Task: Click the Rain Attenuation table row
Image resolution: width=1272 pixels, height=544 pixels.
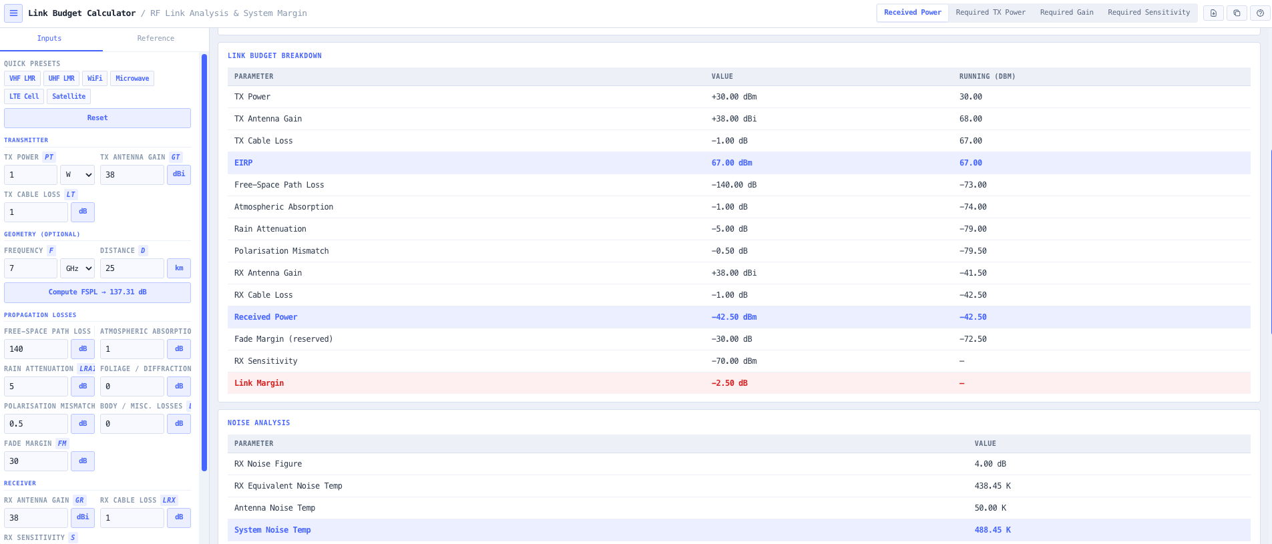Action: pyautogui.click(x=739, y=229)
